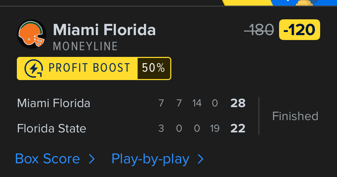Open the Box Score link
This screenshot has height=177, width=337.
(47, 159)
